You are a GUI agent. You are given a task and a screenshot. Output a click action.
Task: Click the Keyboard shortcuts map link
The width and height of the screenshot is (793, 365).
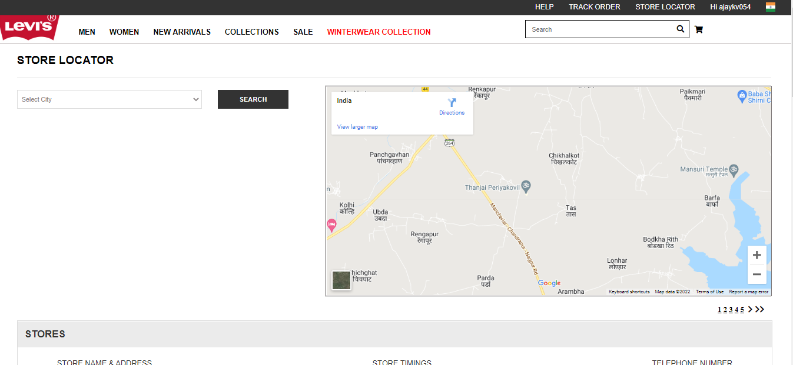coord(629,292)
